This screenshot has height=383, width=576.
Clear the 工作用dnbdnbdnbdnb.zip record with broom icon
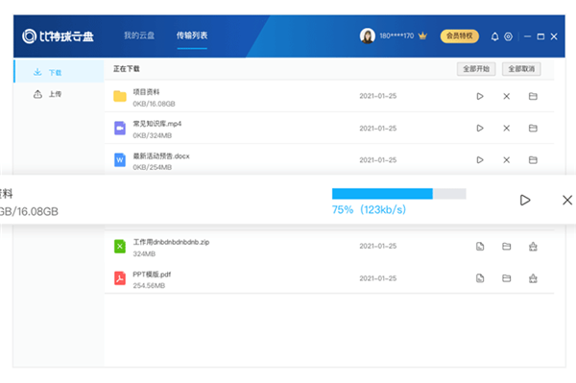tap(533, 247)
